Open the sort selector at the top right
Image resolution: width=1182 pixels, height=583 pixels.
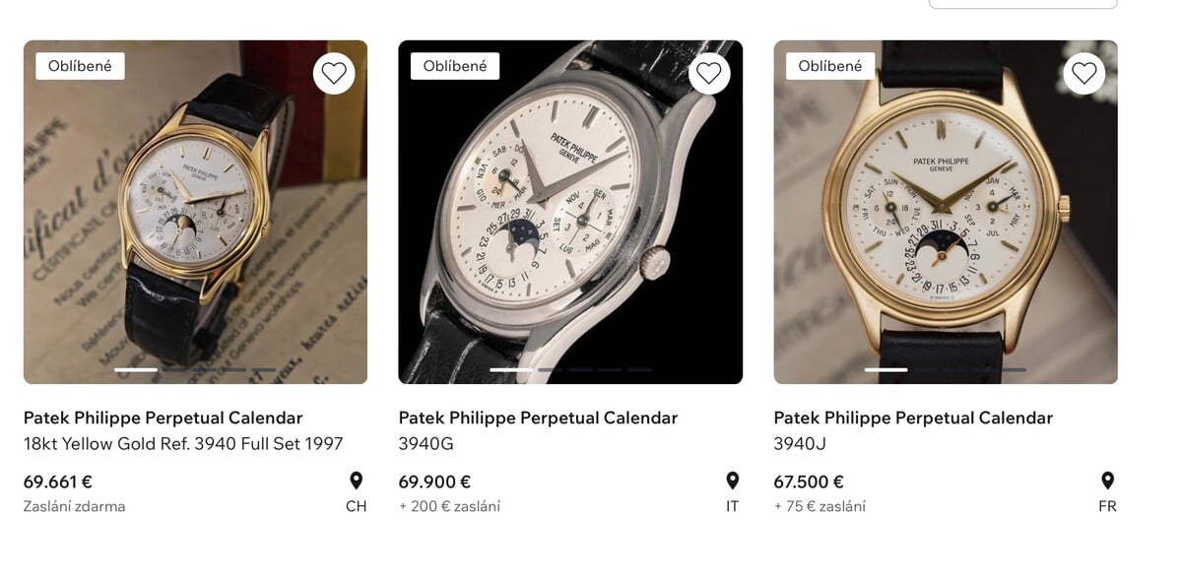[1022, 3]
